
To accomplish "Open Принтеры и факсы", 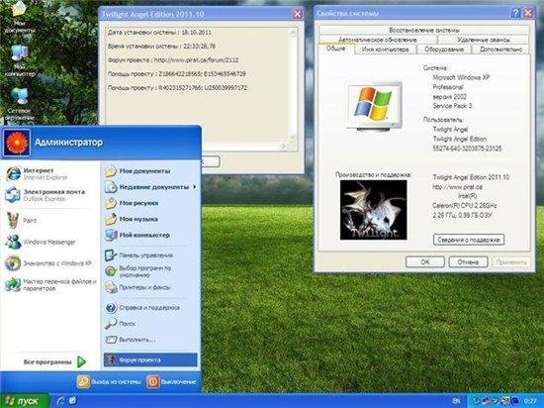I will click(138, 287).
